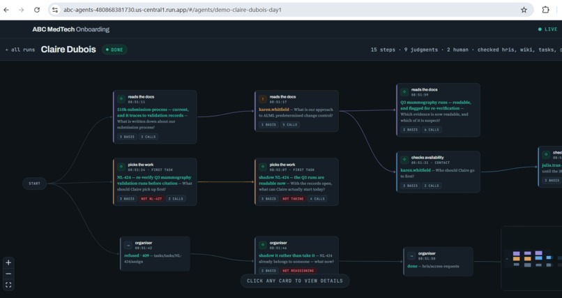Click '2 human' in the run summary
This screenshot has height=298, width=562.
coord(457,50)
